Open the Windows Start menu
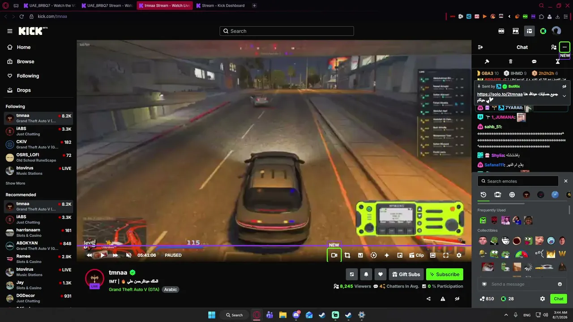 click(x=212, y=315)
